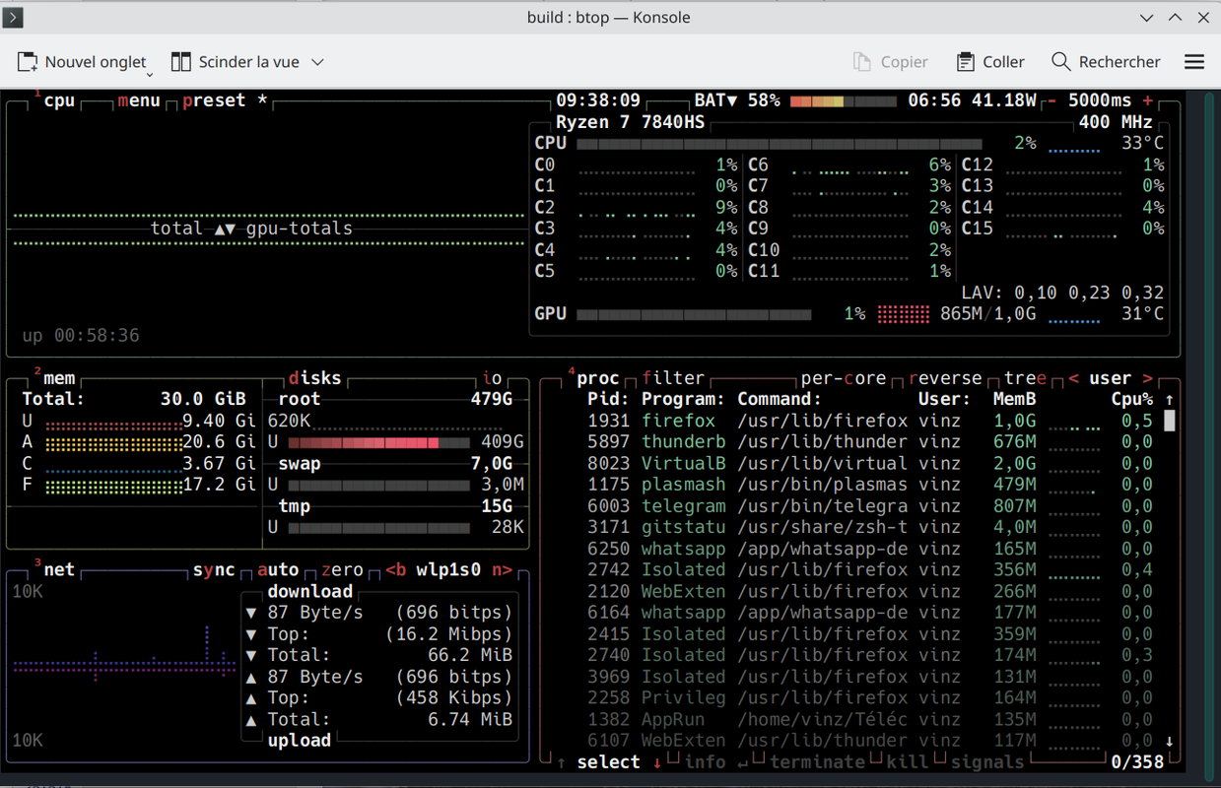This screenshot has height=788, width=1221.
Task: Click right arrow after user sort field
Action: [x=1148, y=378]
